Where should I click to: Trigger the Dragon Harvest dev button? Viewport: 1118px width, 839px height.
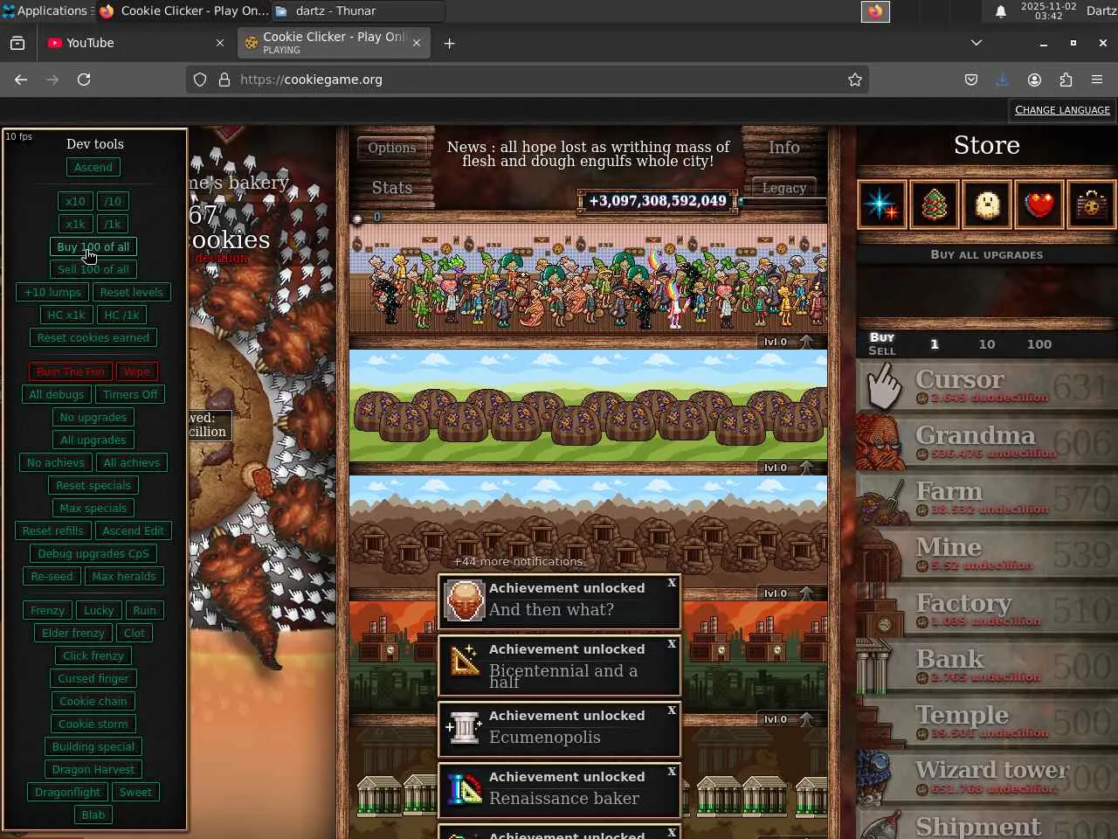pos(93,769)
